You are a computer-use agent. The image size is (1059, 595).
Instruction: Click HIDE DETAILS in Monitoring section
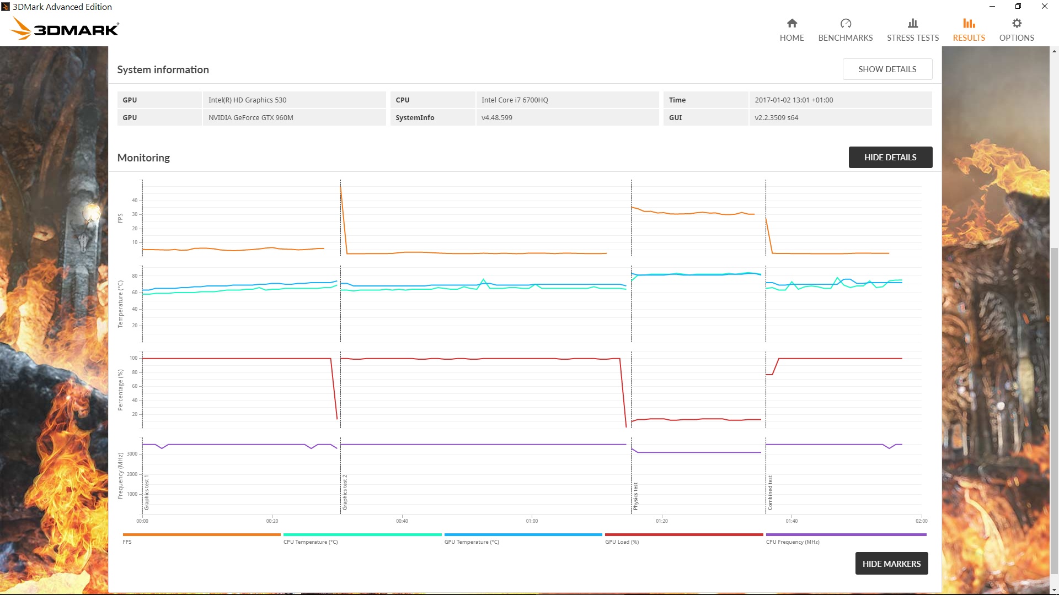pyautogui.click(x=890, y=158)
